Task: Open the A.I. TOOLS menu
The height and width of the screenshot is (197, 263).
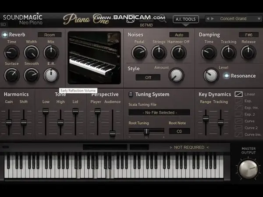Action: coord(186,19)
